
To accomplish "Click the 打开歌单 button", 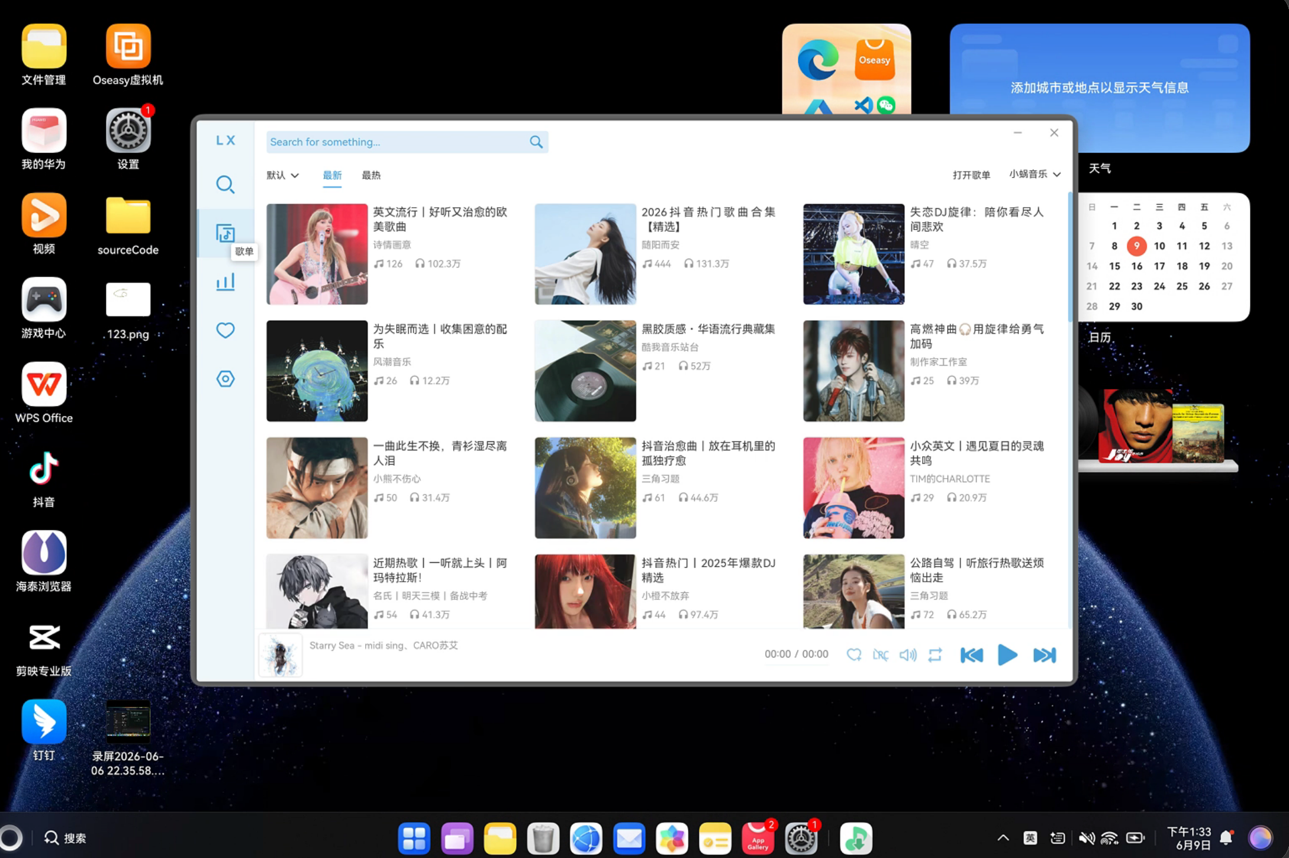I will tap(971, 175).
